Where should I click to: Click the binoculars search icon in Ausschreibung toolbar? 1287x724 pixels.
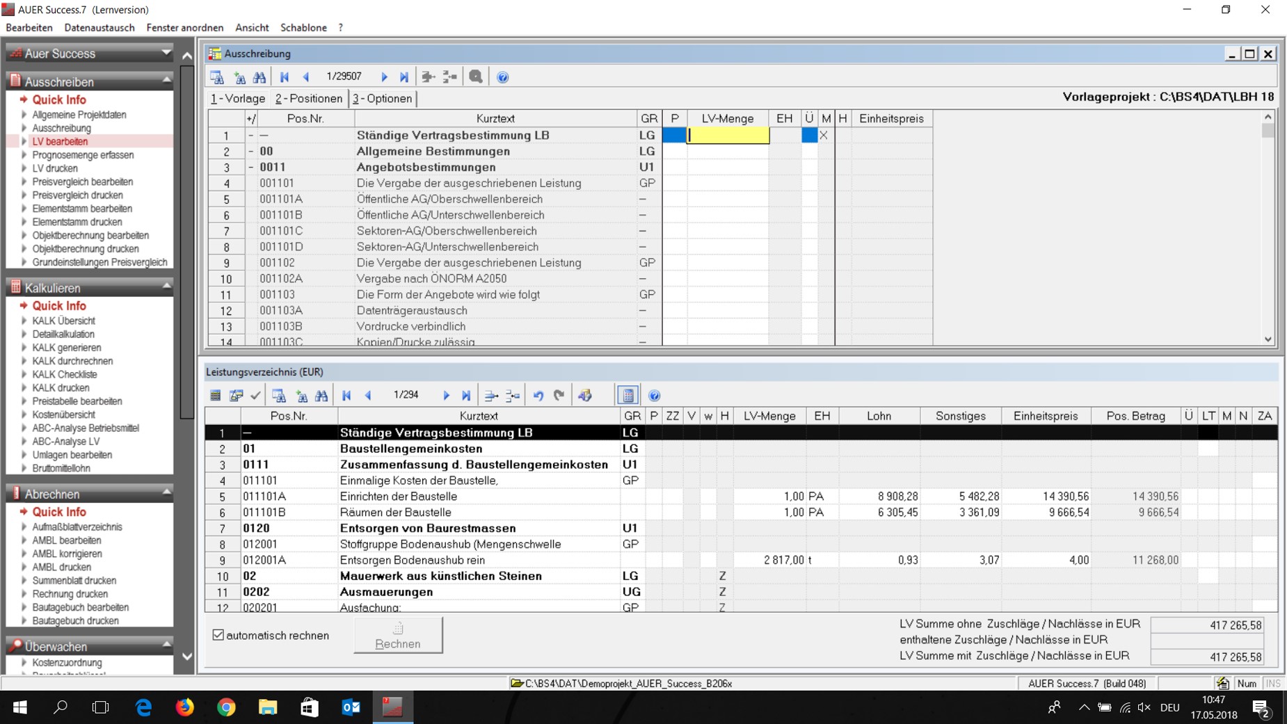[259, 77]
